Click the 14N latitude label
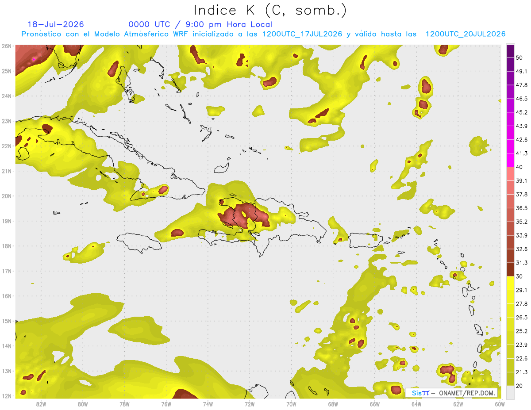 6,346
